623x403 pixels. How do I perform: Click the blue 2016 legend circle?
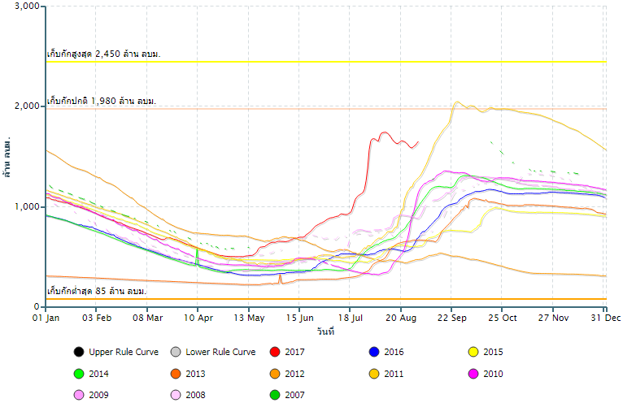coord(374,352)
